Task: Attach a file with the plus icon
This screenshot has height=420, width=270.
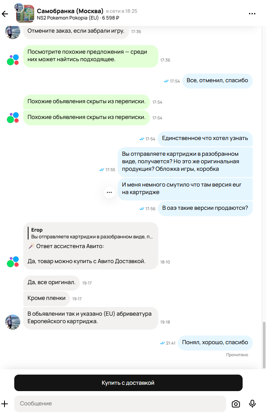Action: coord(4,403)
